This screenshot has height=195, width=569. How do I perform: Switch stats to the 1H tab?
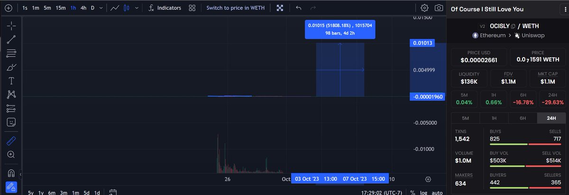coord(494,118)
